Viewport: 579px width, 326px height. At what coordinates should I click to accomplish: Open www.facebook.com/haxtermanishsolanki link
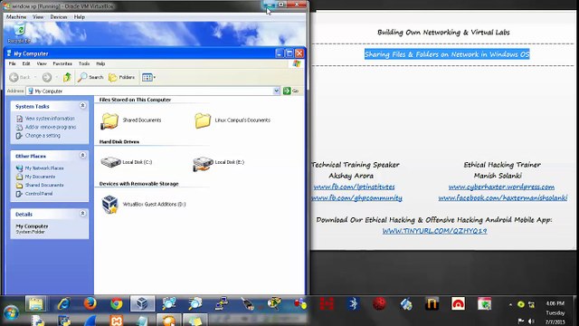tap(503, 198)
